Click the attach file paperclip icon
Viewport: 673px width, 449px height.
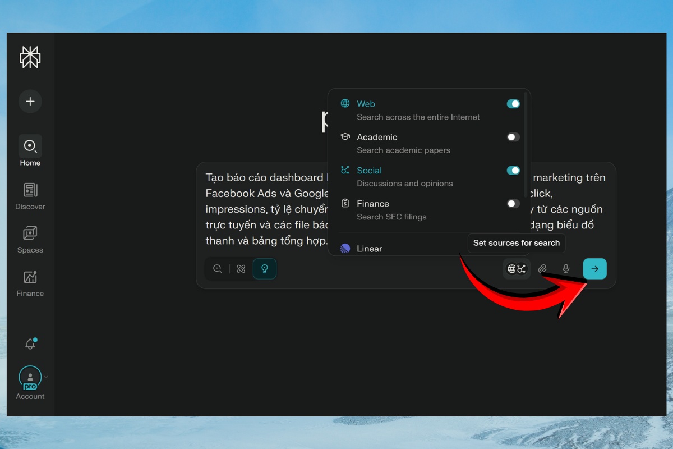(x=542, y=269)
